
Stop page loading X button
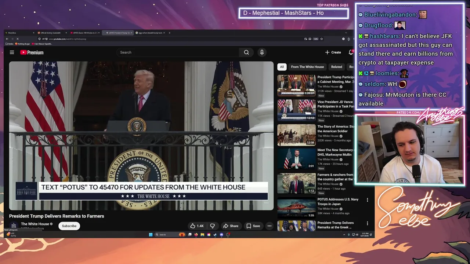(x=18, y=39)
